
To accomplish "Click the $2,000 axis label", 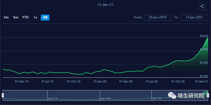I will point(204,63).
